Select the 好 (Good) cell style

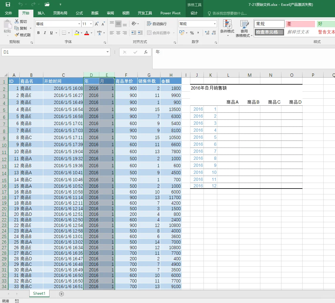tap(326, 24)
